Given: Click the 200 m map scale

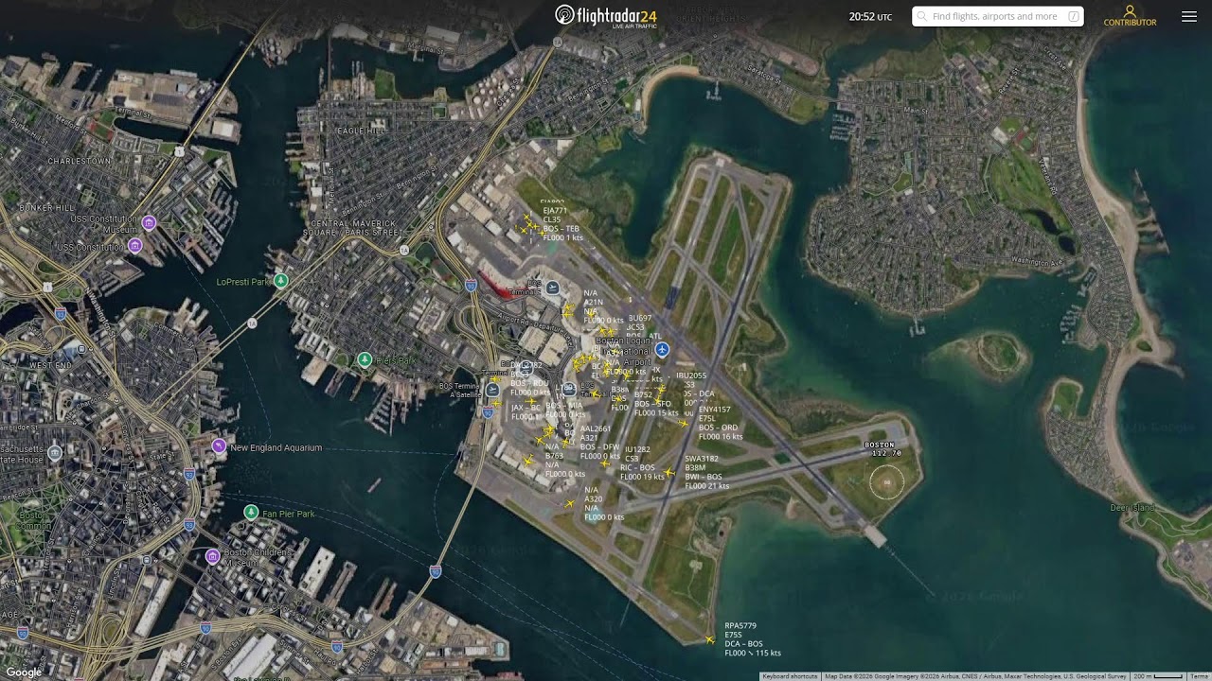Looking at the screenshot, I should (x=1158, y=676).
